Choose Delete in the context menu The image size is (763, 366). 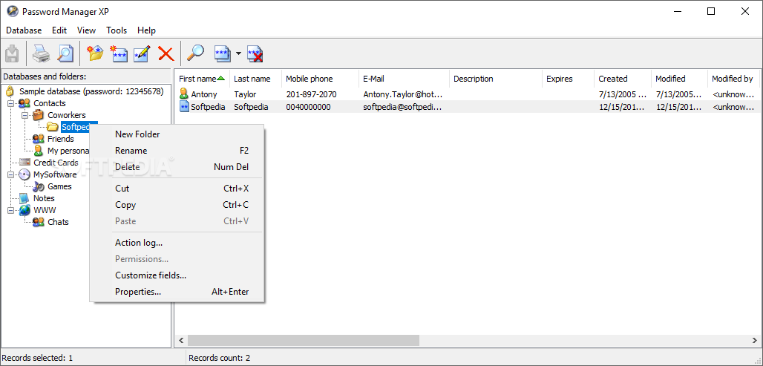[x=177, y=167]
